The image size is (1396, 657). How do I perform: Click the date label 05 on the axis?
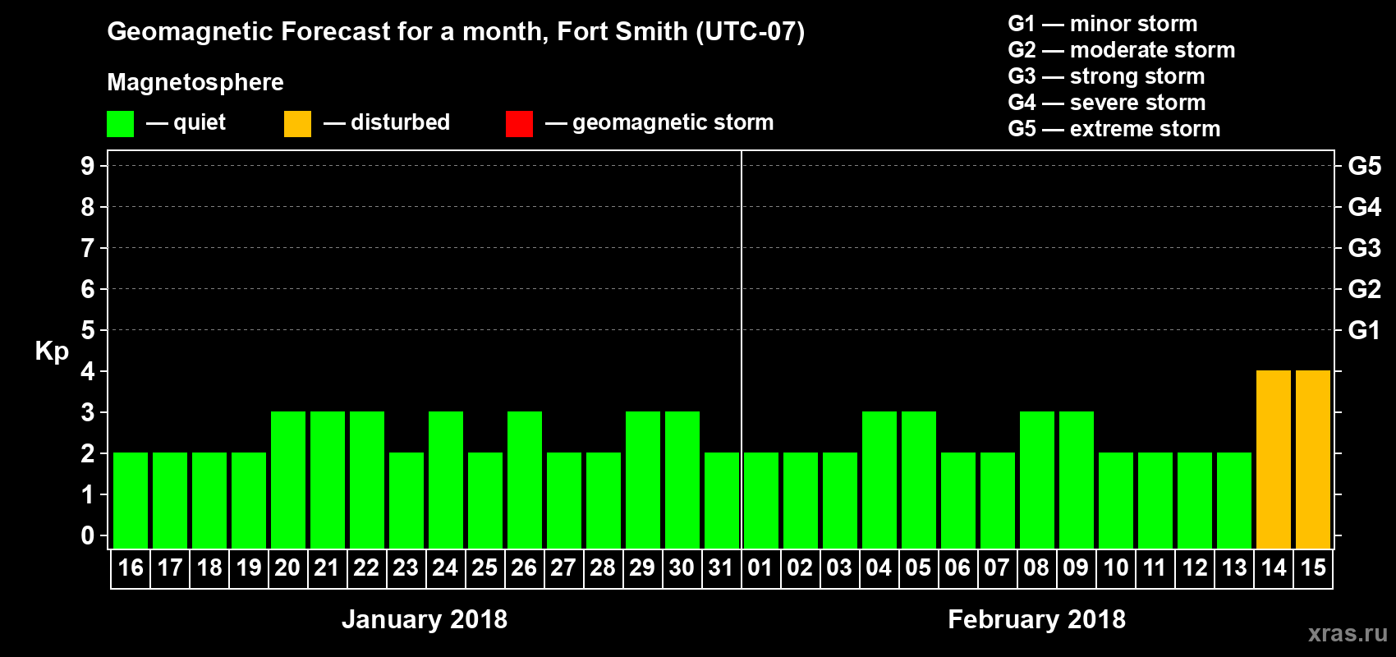(x=919, y=568)
